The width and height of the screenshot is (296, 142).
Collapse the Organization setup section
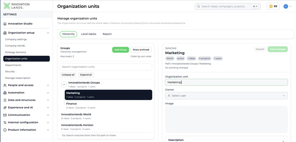48,33
